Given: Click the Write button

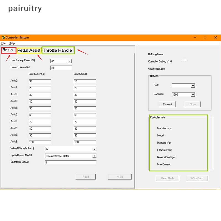Looking at the screenshot, I should coord(120,177).
